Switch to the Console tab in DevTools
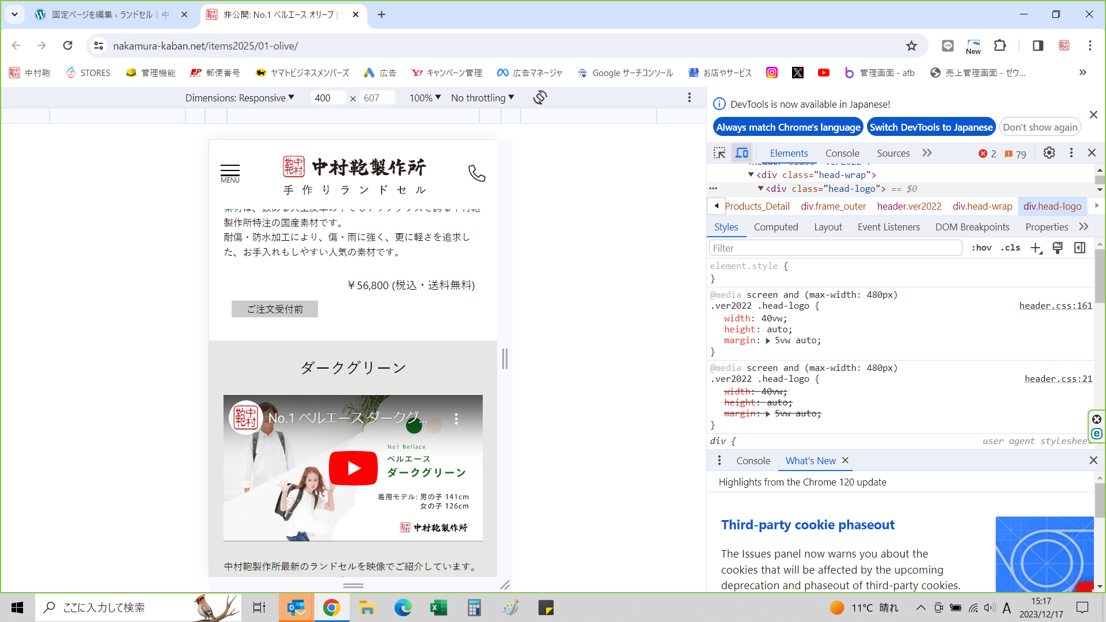This screenshot has width=1106, height=622. pos(842,153)
